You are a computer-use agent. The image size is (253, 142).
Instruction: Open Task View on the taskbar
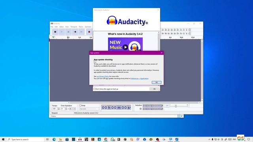[47, 139]
